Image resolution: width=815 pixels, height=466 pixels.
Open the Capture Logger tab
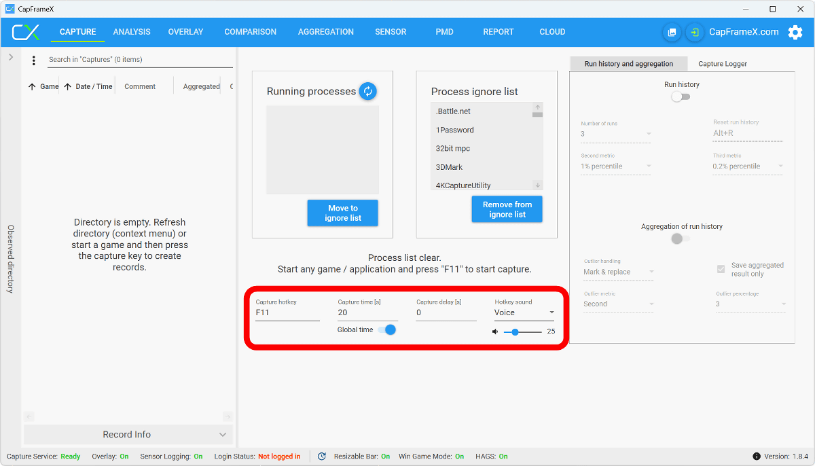(x=723, y=64)
